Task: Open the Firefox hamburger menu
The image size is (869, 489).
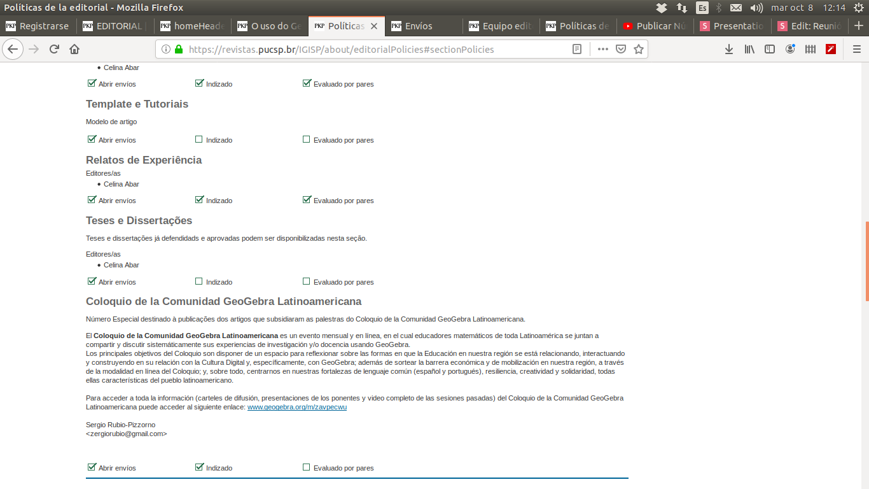Action: (856, 49)
